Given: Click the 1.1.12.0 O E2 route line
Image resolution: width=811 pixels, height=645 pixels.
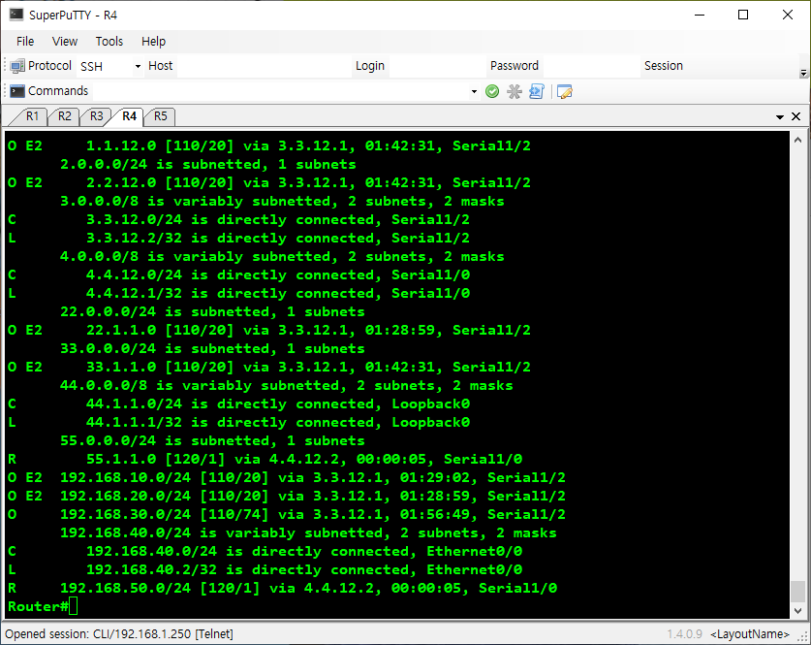Looking at the screenshot, I should tap(269, 146).
